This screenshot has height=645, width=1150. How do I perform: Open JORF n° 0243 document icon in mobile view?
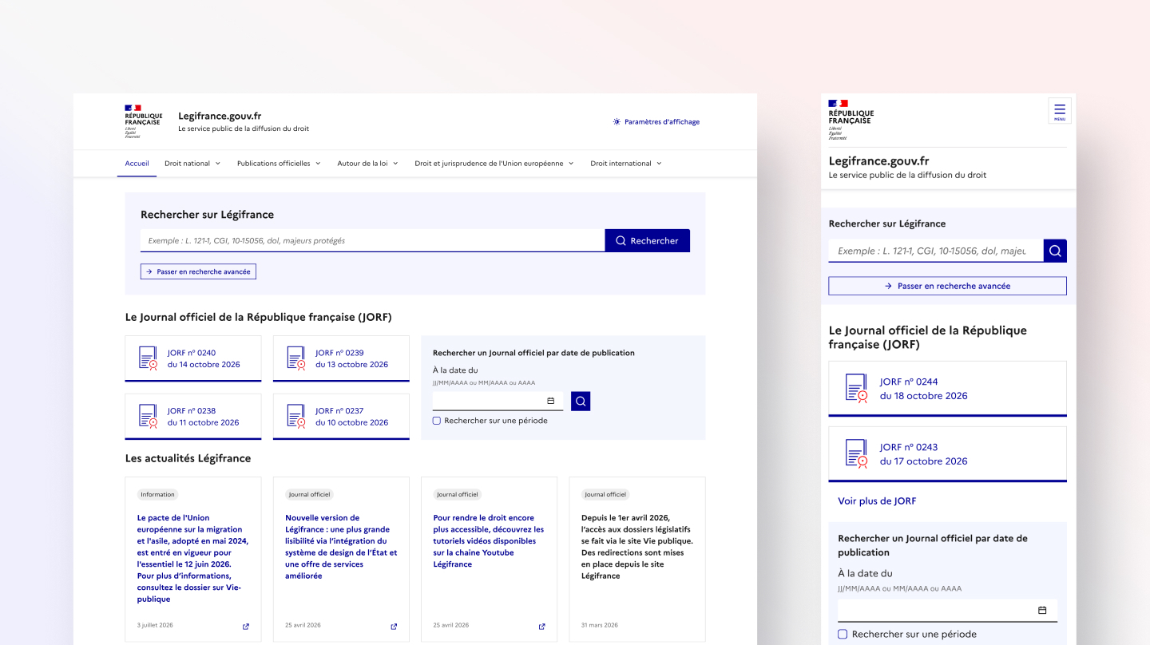coord(856,453)
